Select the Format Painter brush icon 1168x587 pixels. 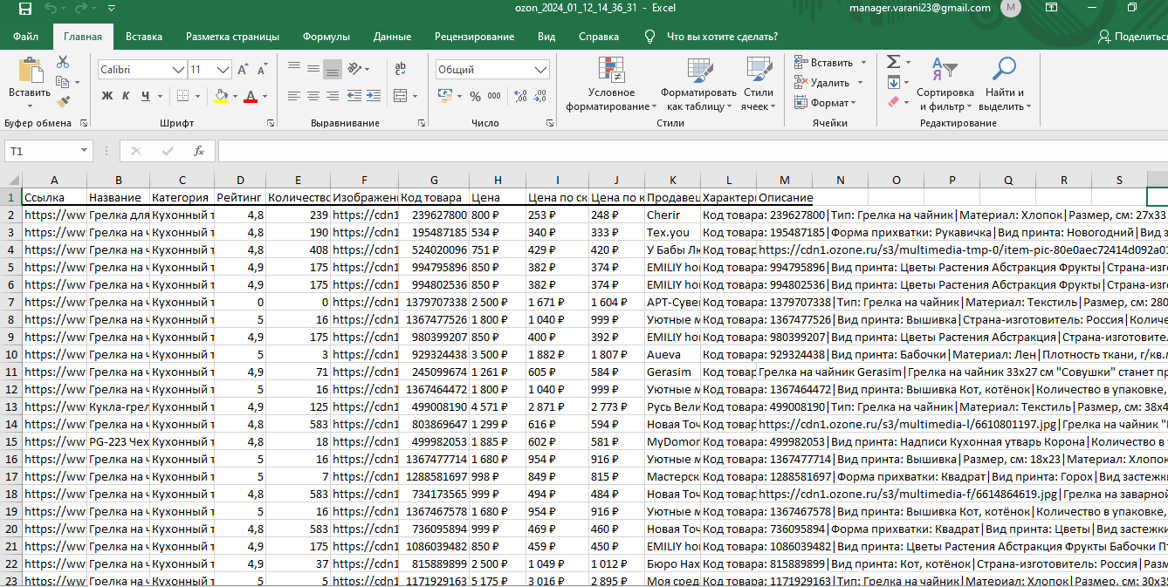tap(63, 101)
